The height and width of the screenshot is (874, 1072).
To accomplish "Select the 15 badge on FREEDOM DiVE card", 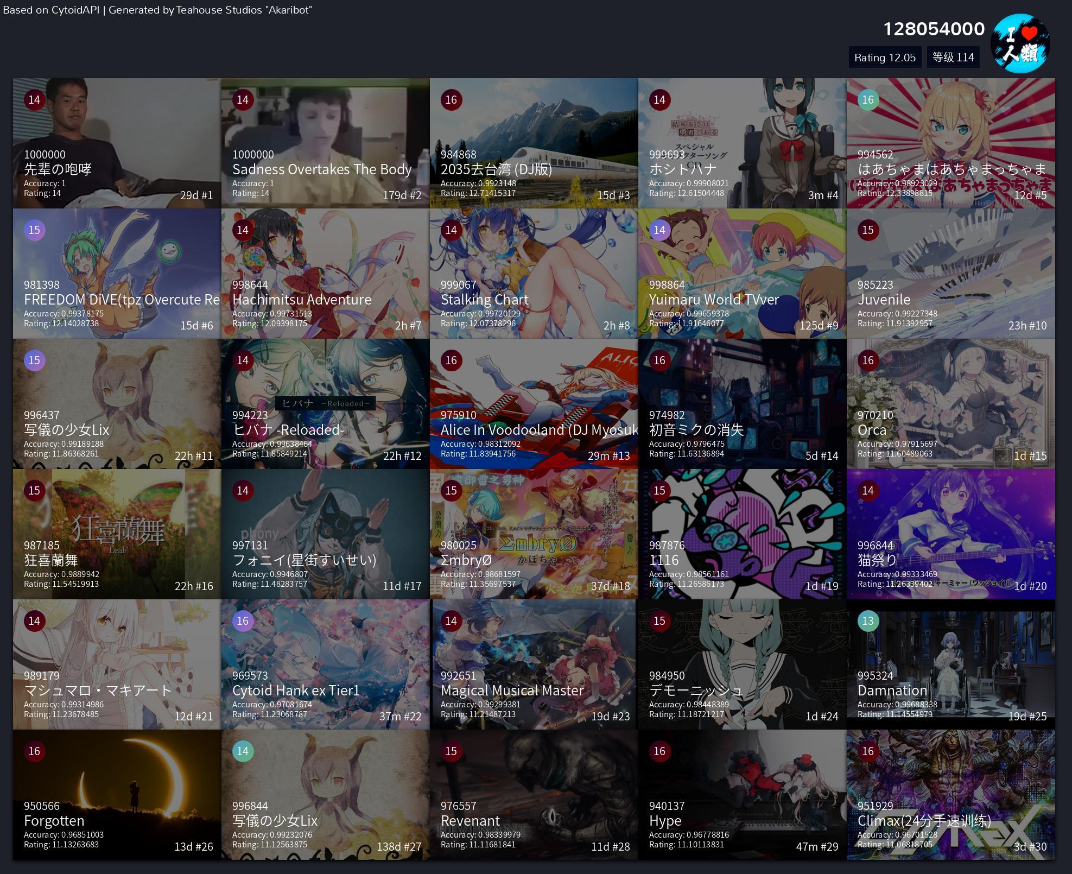I will (34, 230).
